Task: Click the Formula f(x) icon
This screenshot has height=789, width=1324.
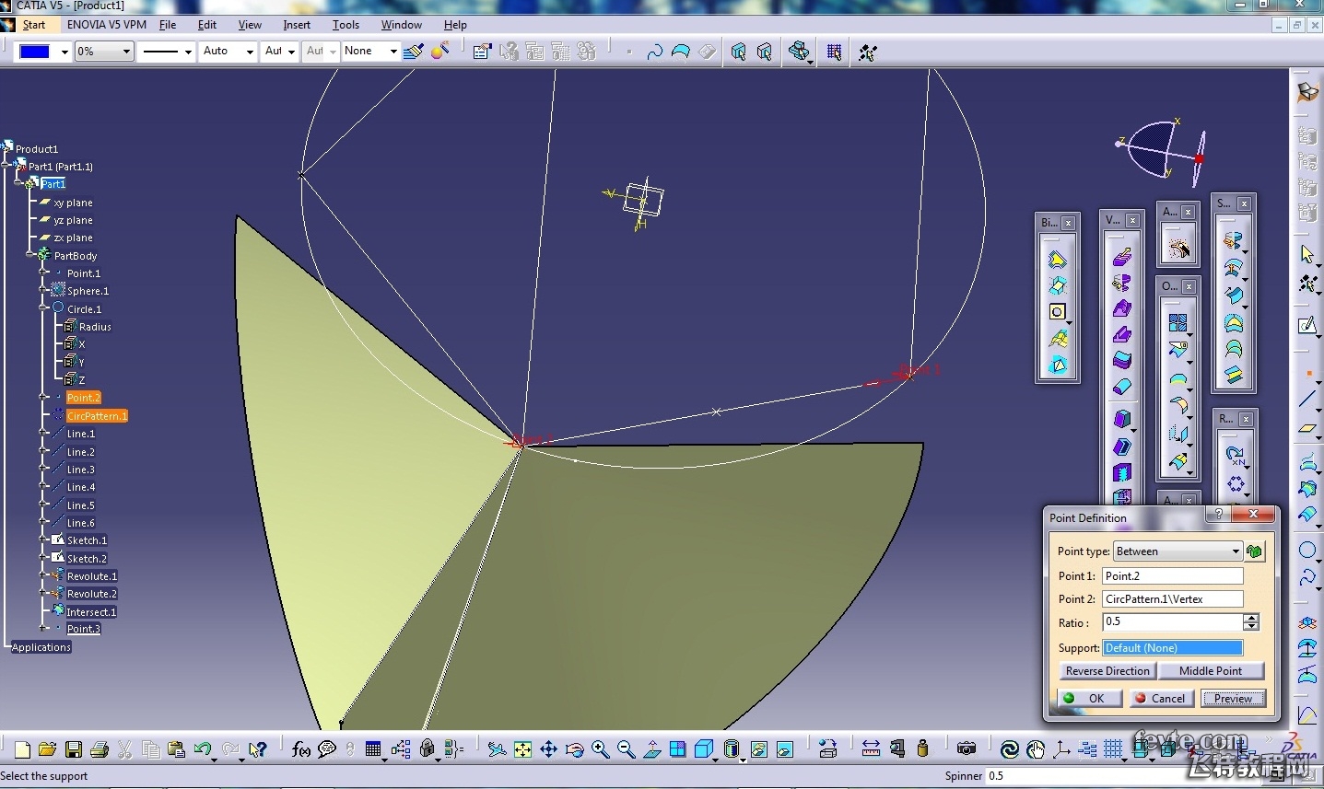Action: (300, 749)
